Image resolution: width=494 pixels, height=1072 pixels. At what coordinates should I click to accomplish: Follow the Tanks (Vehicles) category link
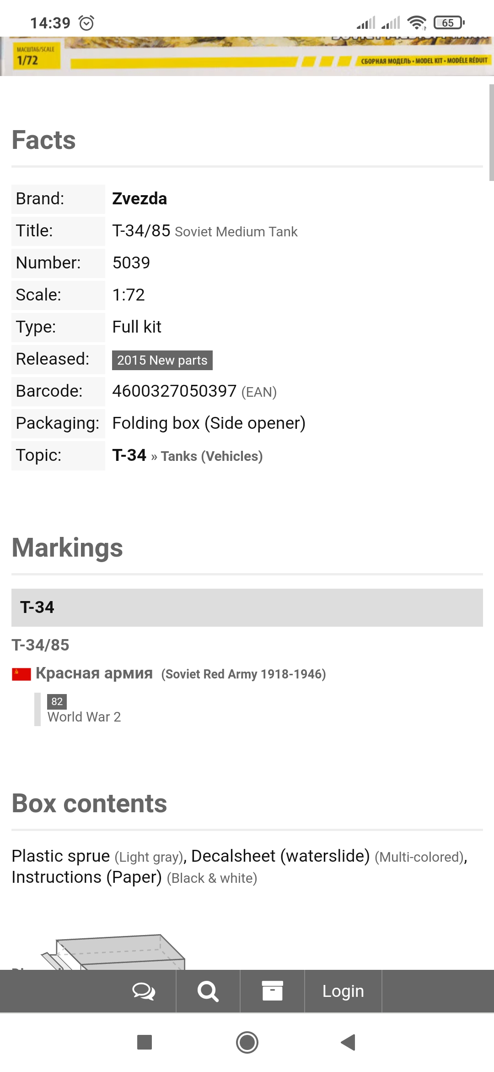coord(212,456)
